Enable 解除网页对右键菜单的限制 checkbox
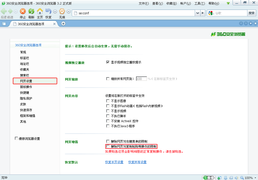Image resolution: width=258 pixels, height=180 pixels. pos(108,141)
